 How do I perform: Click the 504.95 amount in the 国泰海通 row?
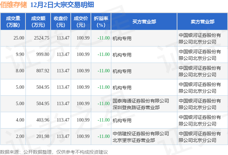[x=43, y=104]
